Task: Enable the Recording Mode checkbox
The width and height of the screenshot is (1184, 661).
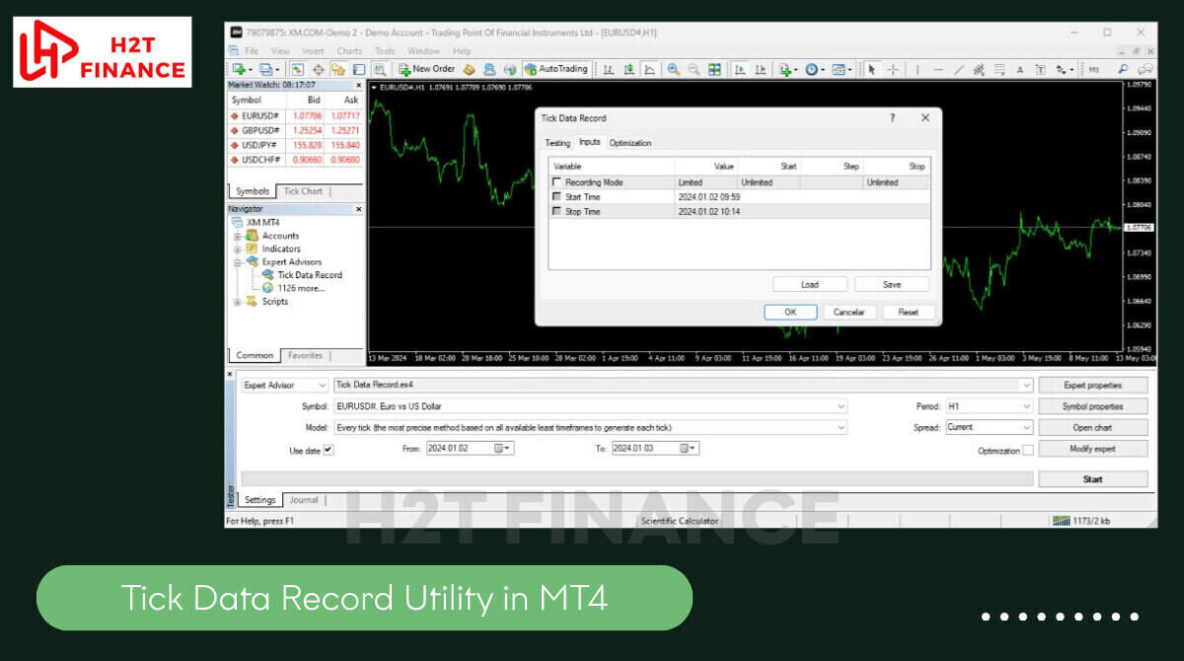Action: point(557,183)
